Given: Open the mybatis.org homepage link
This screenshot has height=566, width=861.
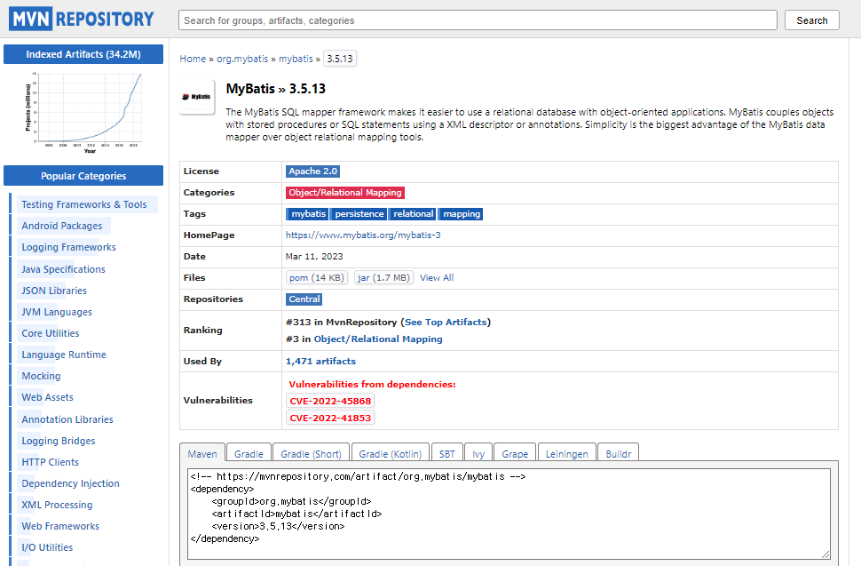Looking at the screenshot, I should (363, 235).
